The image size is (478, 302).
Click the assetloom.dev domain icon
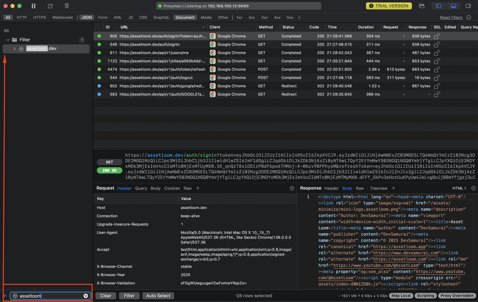coord(21,49)
